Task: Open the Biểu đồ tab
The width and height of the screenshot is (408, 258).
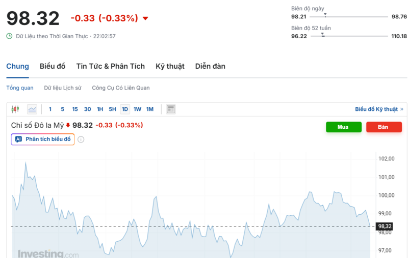Action: [53, 66]
